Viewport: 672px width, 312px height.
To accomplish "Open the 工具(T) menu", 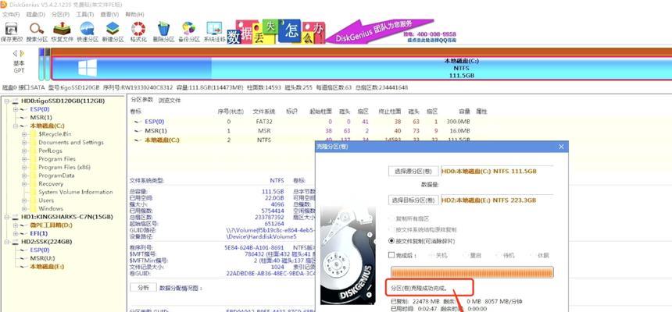I will (84, 15).
